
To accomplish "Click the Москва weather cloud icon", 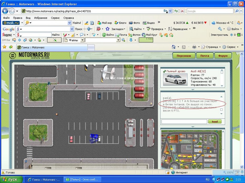I will click(213, 23).
